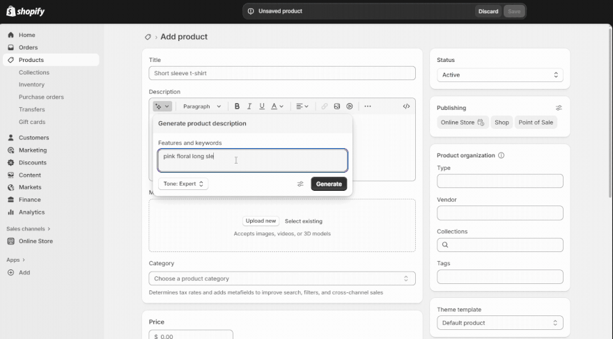Open Transfers page

point(31,109)
